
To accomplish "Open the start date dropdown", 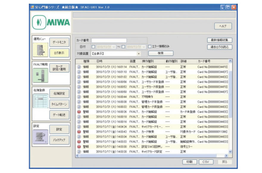I will pos(114,47).
